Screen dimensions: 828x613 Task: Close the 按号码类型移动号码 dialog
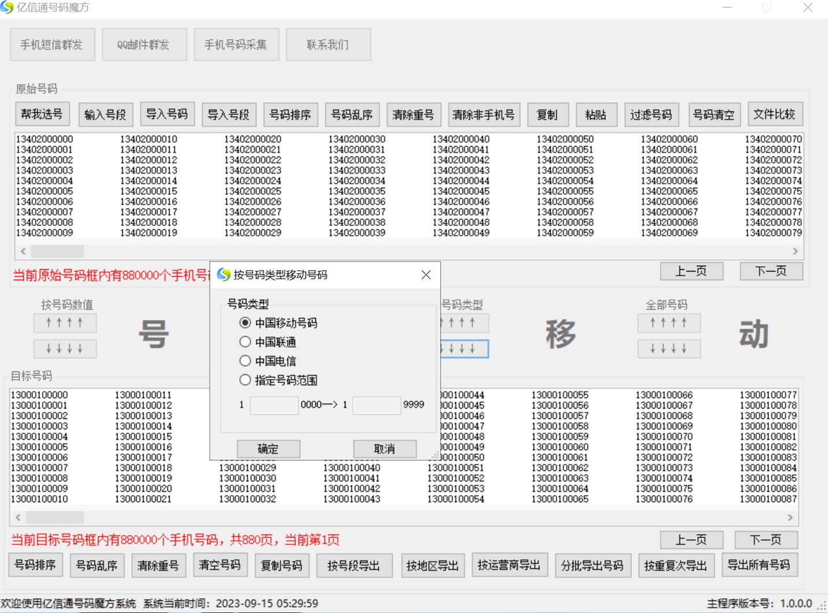coord(426,275)
